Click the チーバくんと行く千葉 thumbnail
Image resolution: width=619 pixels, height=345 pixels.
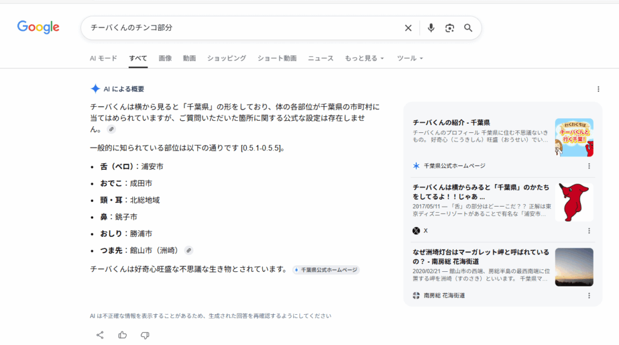point(574,137)
